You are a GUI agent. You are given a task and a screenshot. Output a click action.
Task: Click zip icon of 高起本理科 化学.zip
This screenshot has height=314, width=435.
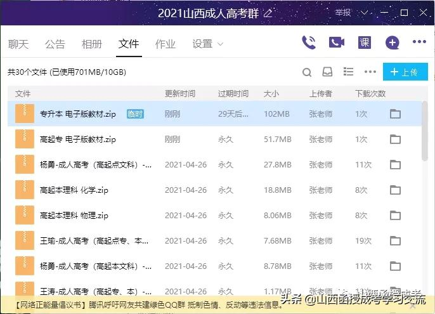tap(25, 190)
